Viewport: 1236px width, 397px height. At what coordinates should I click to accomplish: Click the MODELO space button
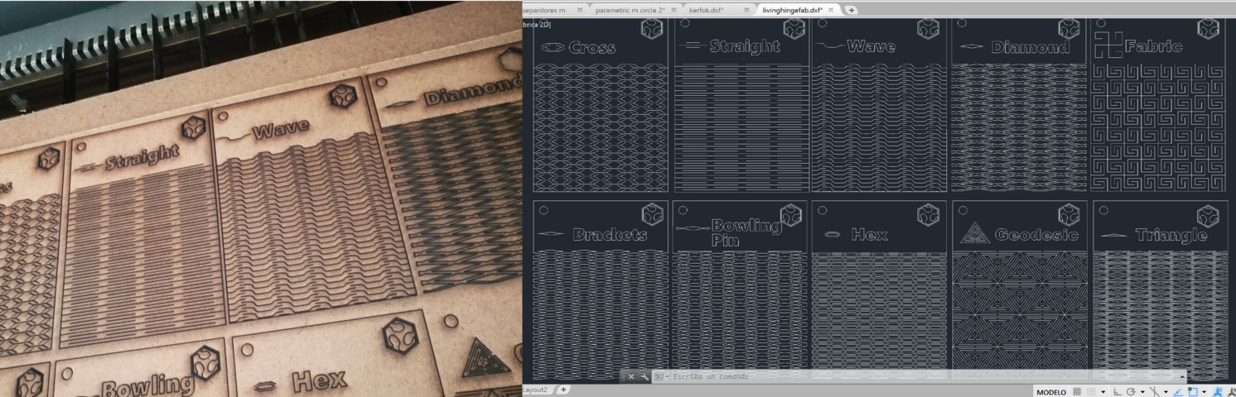pyautogui.click(x=1051, y=392)
